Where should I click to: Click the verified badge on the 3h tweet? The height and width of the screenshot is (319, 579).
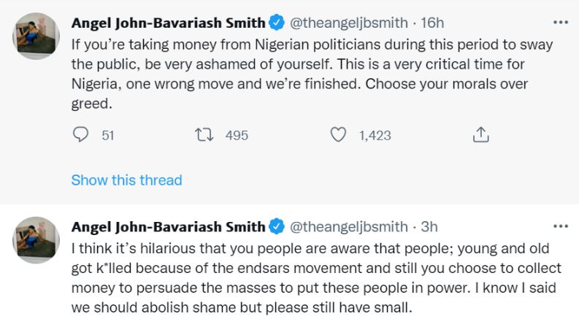[x=277, y=227]
